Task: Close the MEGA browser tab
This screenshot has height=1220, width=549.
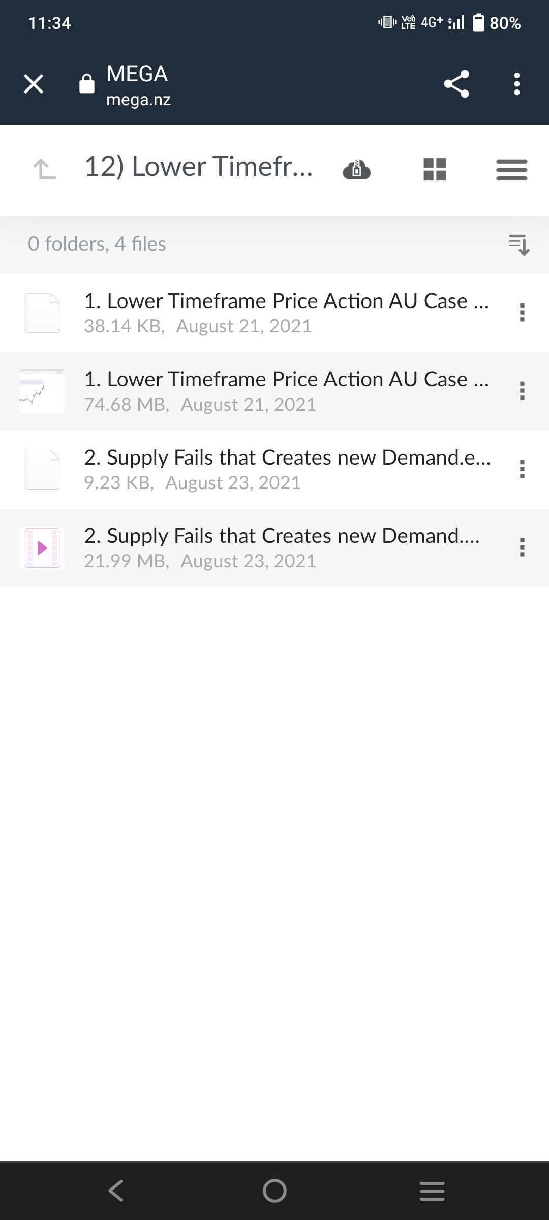Action: [34, 84]
